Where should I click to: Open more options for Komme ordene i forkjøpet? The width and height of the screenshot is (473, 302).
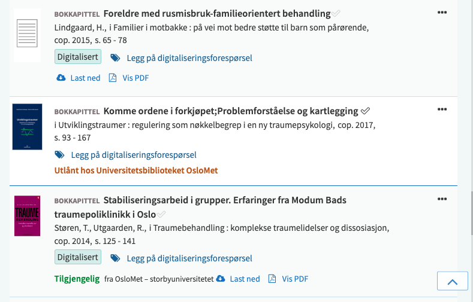(442, 109)
